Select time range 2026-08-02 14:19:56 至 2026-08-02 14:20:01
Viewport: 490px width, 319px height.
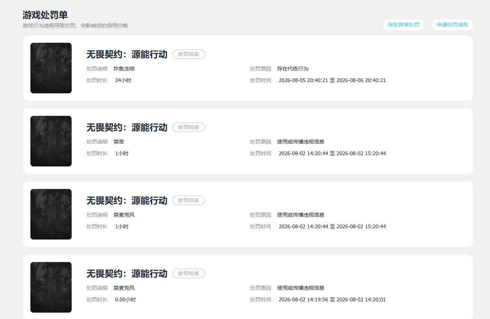(332, 300)
